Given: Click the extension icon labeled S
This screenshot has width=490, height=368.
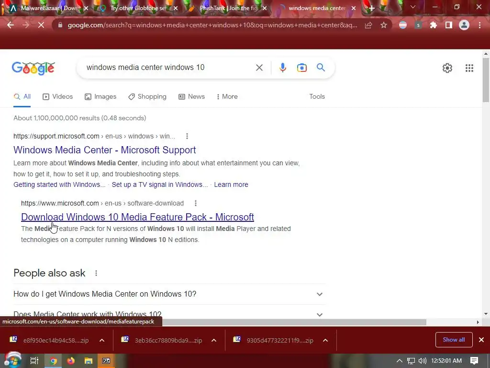Looking at the screenshot, I should point(418,25).
